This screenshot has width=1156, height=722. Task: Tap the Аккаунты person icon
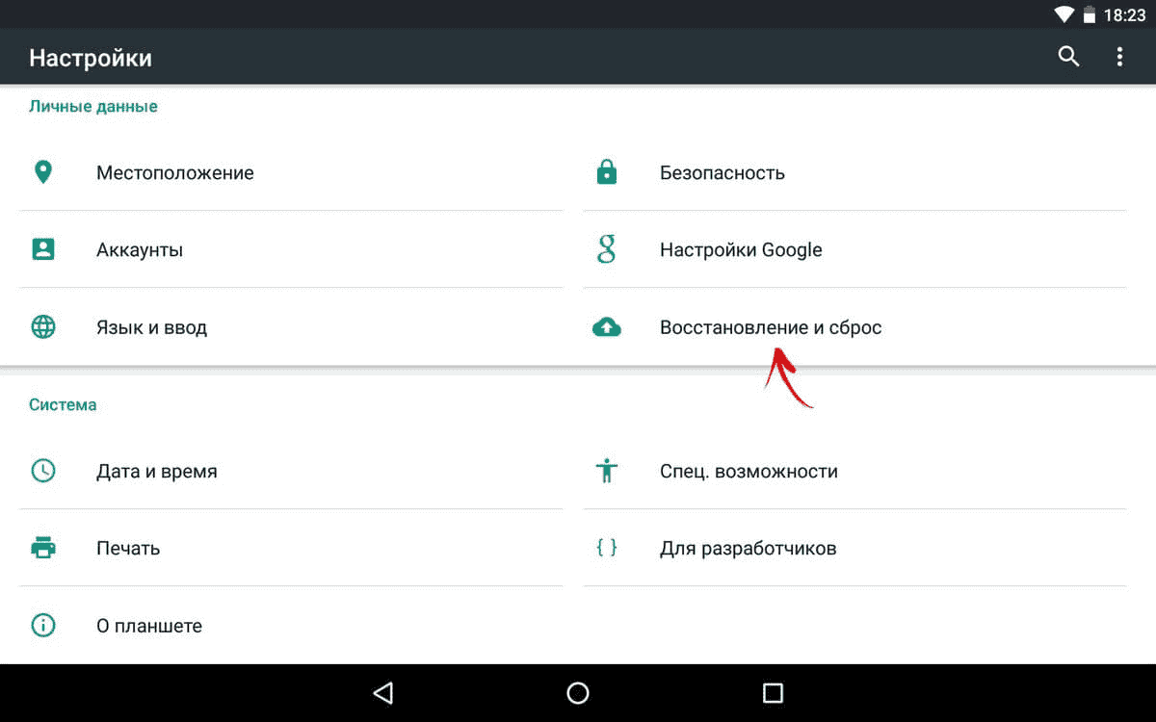tap(43, 249)
